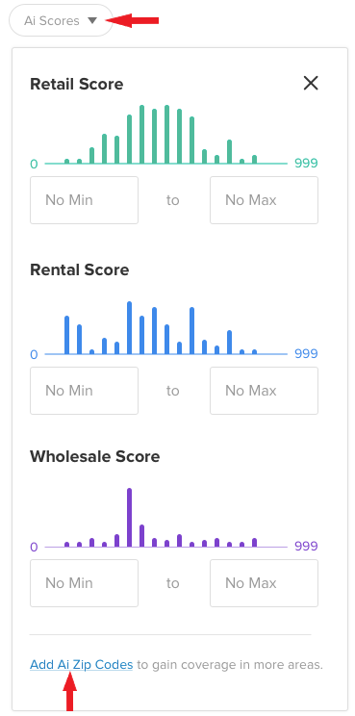Click the red arrow pointing at Ai Scores
355x716 pixels.
click(133, 20)
